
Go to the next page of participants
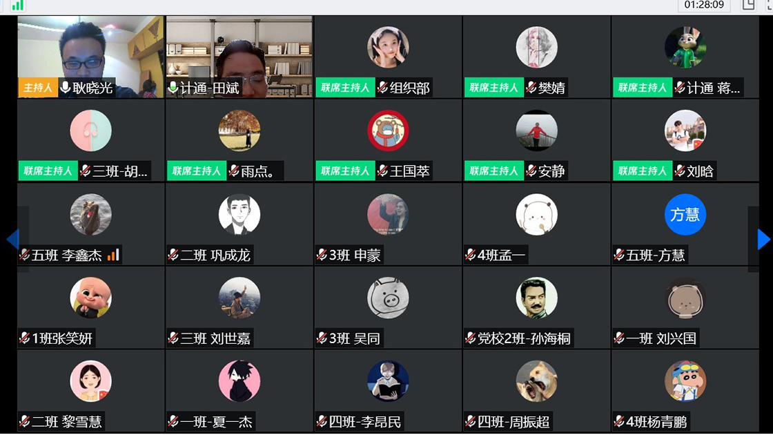click(x=763, y=239)
